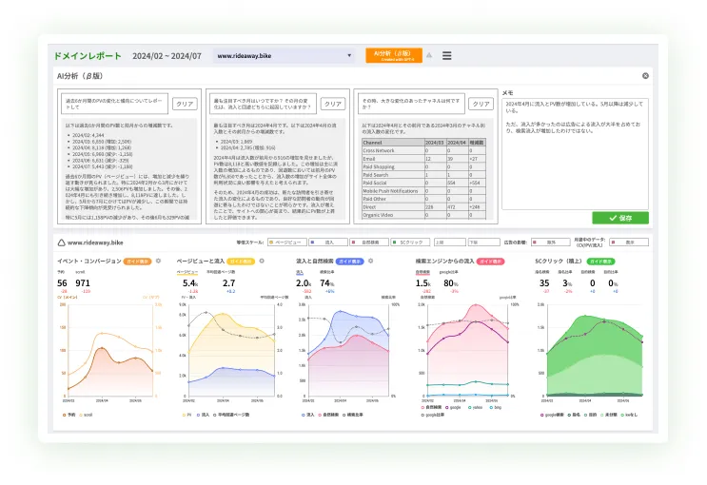Open settings gear beside 流入と自然検索
Viewport: 707px width, 485px height.
pos(371,261)
